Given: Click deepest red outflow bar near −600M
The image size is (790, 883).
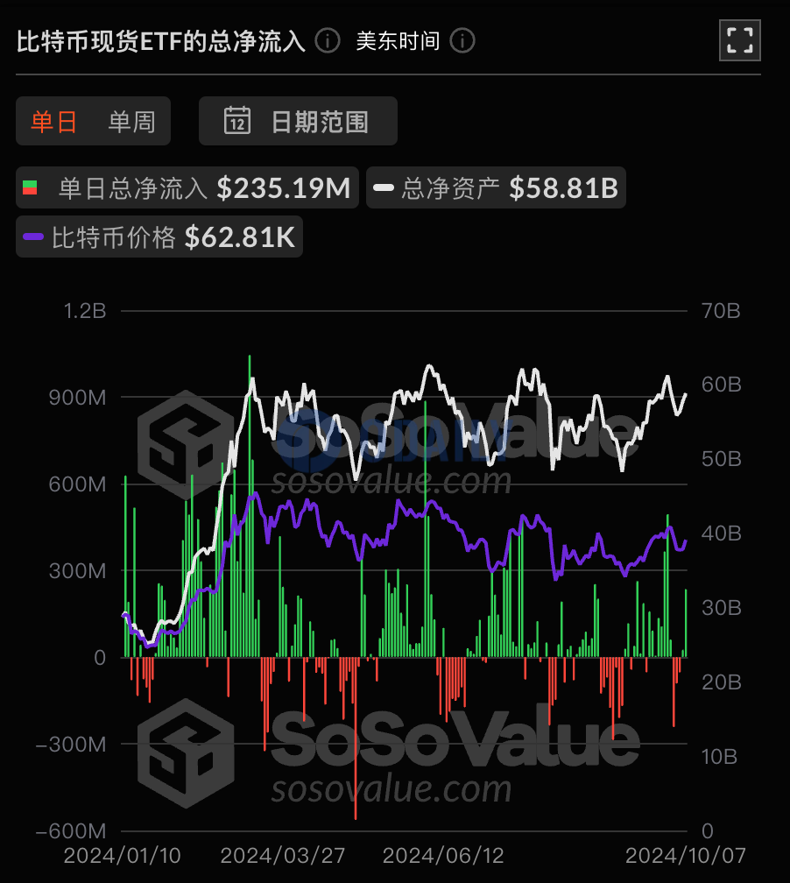Looking at the screenshot, I should coord(356,738).
